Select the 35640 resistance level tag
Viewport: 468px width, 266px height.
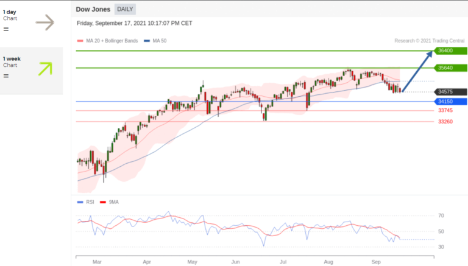pos(451,68)
